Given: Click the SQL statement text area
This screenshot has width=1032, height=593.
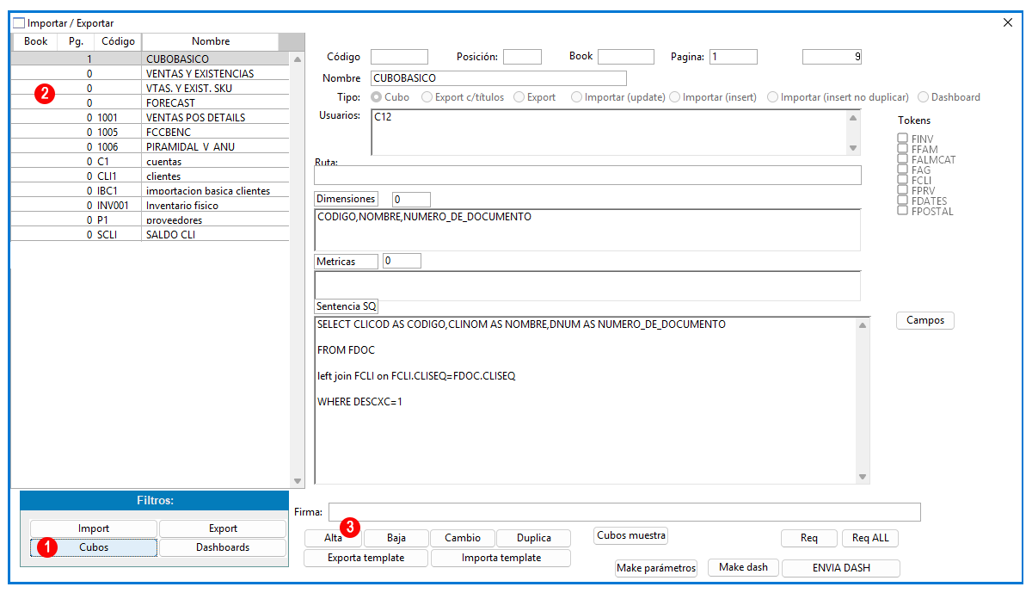Looking at the screenshot, I should point(586,400).
